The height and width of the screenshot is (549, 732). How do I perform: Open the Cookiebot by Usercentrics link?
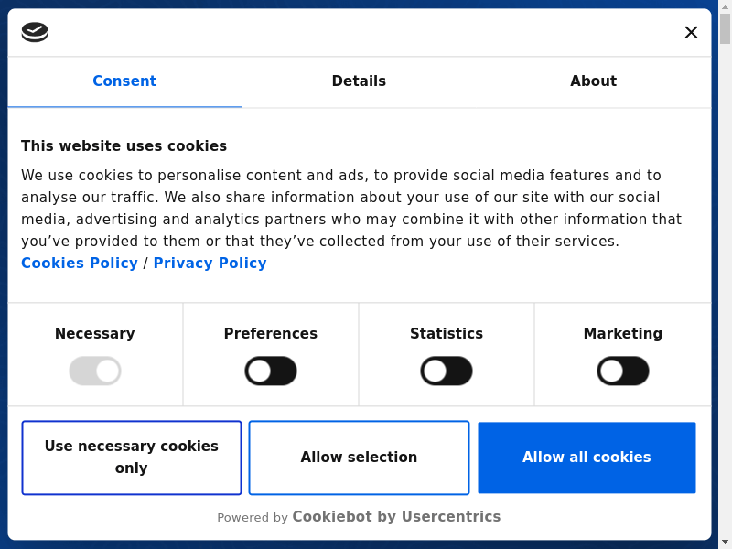coord(396,517)
